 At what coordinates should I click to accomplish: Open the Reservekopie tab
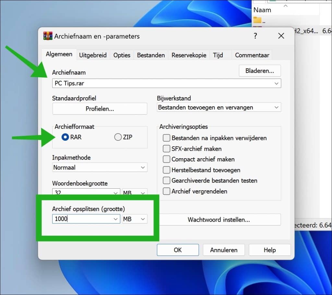tap(189, 55)
